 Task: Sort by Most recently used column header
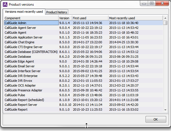[135, 18]
